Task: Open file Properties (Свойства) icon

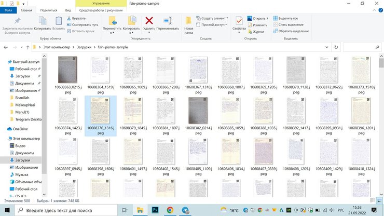Action: 239,21
